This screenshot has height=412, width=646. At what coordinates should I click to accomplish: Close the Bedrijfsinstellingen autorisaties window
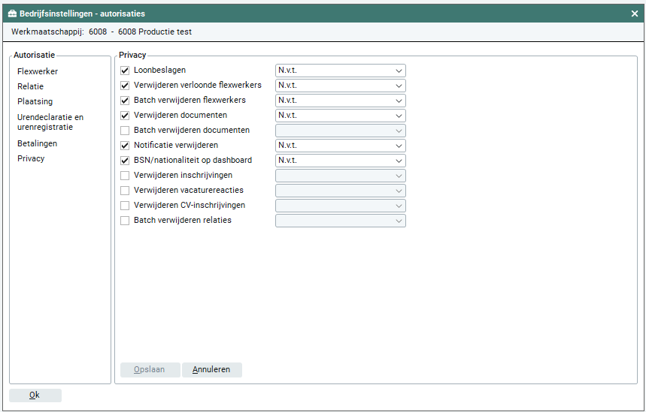pos(634,14)
